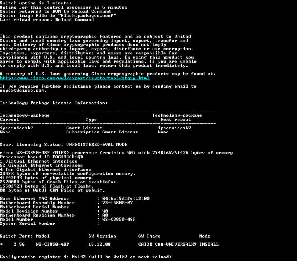The image size is (297, 261).
Task: Click the 'SW Version' column header
Action: pos(102,236)
